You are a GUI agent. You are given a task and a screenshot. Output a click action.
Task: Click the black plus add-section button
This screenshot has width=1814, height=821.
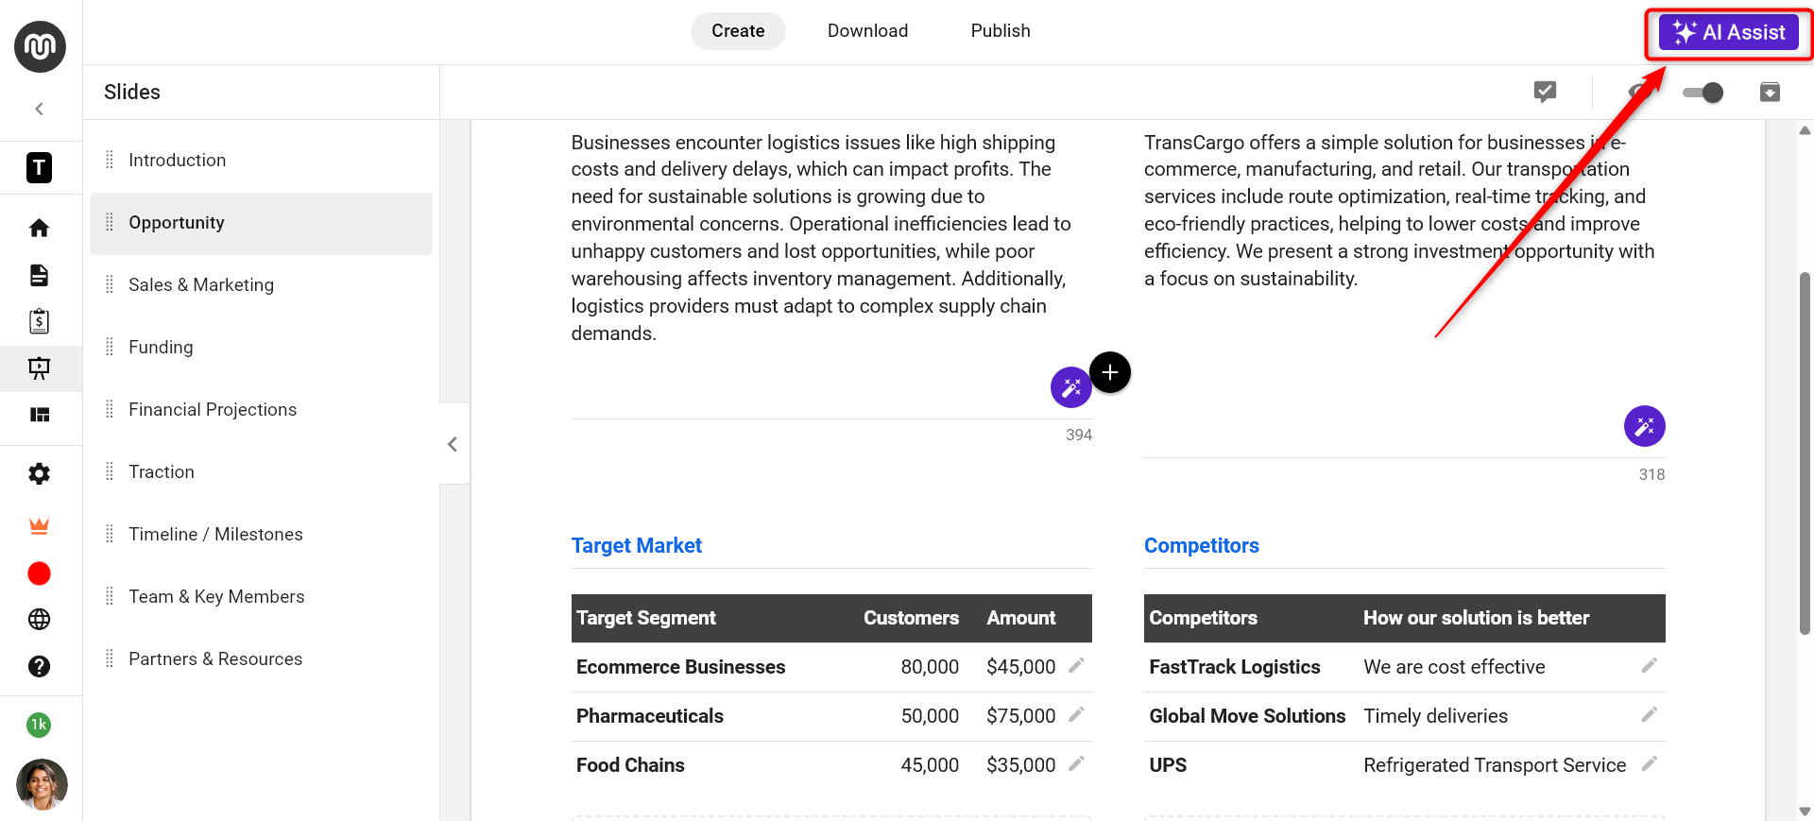pos(1110,372)
